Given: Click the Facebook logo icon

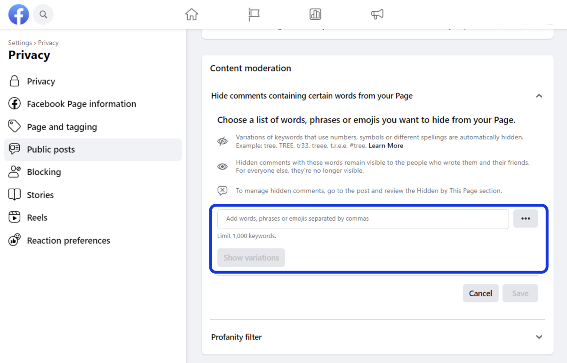Looking at the screenshot, I should (18, 15).
